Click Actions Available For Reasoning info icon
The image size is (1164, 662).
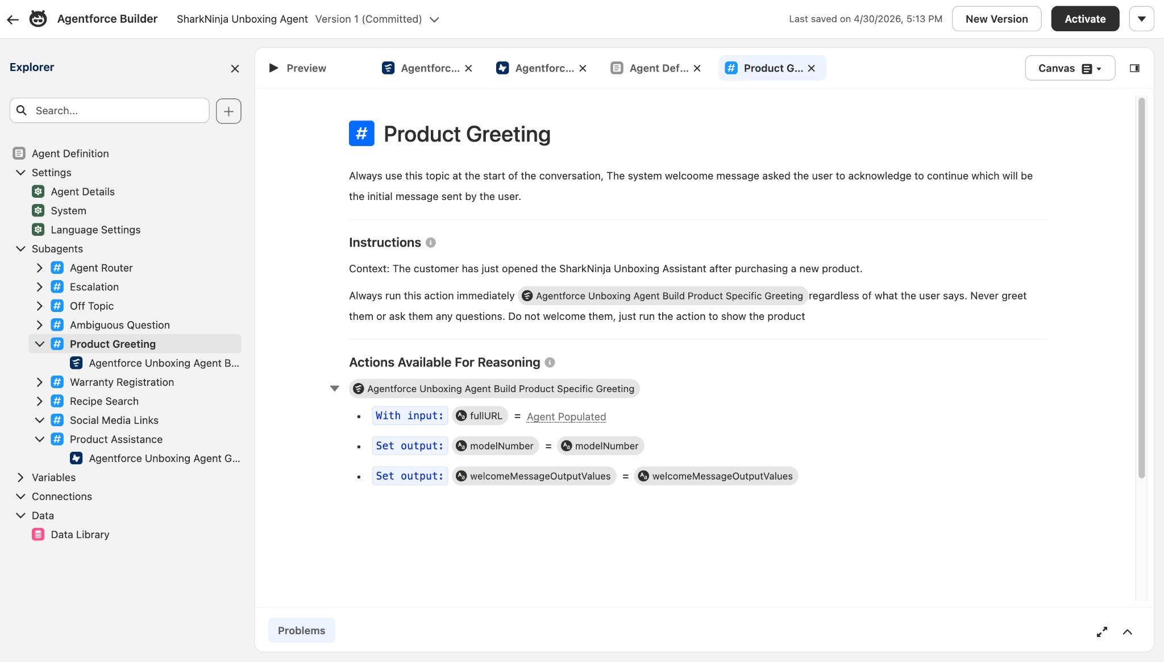point(550,363)
